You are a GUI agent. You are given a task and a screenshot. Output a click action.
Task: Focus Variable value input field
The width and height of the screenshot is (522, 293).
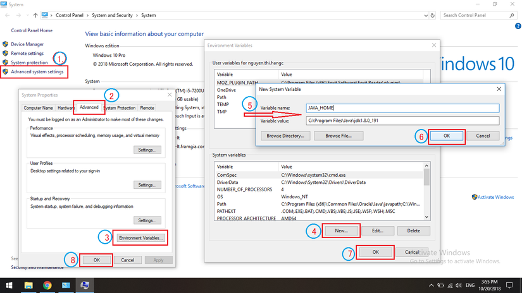(x=402, y=121)
